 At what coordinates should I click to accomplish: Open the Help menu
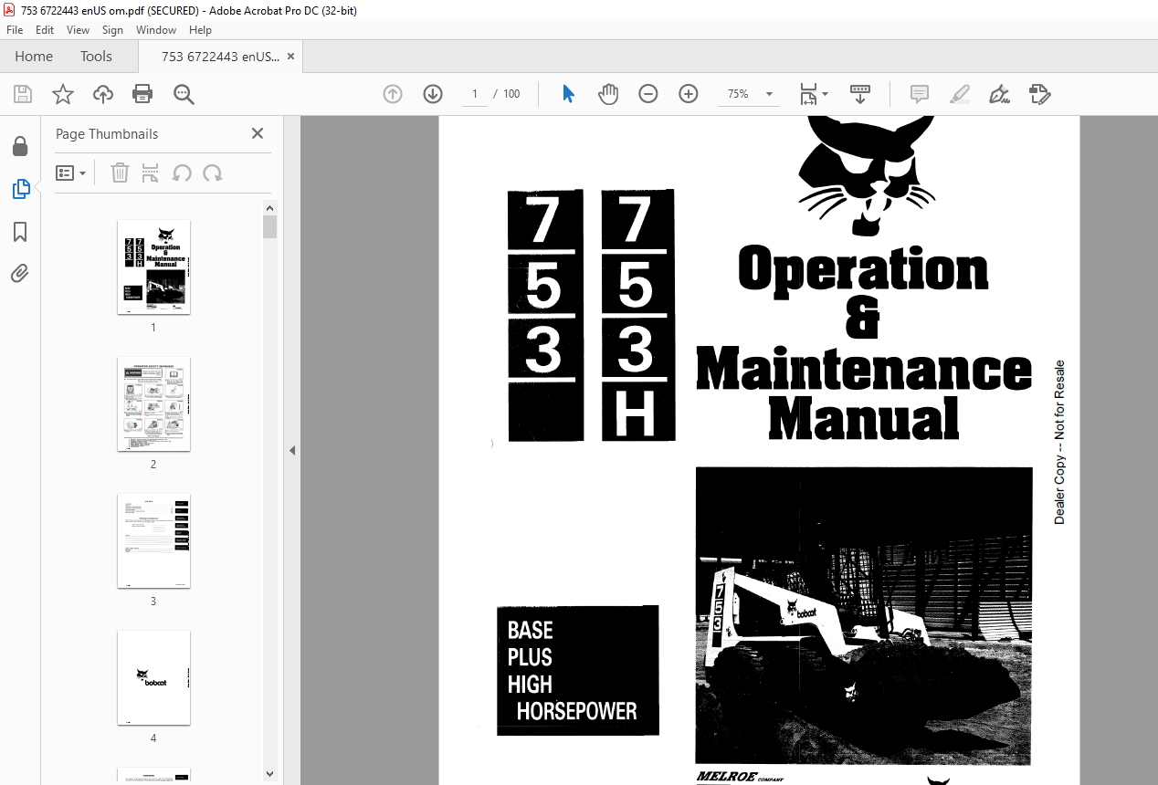click(x=200, y=30)
